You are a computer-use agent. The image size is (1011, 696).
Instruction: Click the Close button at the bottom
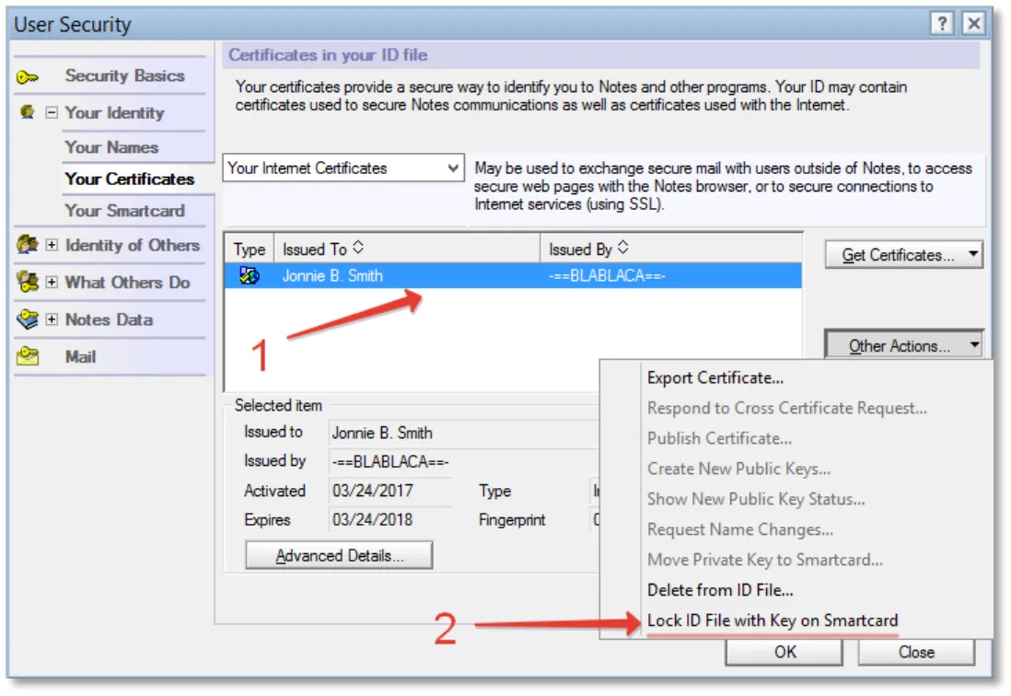pyautogui.click(x=916, y=652)
